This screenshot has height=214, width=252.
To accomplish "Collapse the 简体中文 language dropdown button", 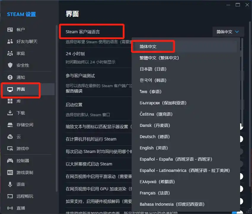I will 228,32.
